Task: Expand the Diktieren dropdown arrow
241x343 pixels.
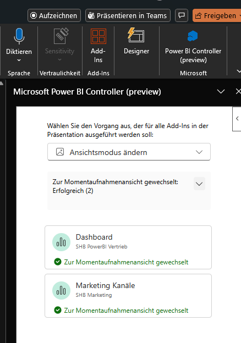Action: [19, 60]
